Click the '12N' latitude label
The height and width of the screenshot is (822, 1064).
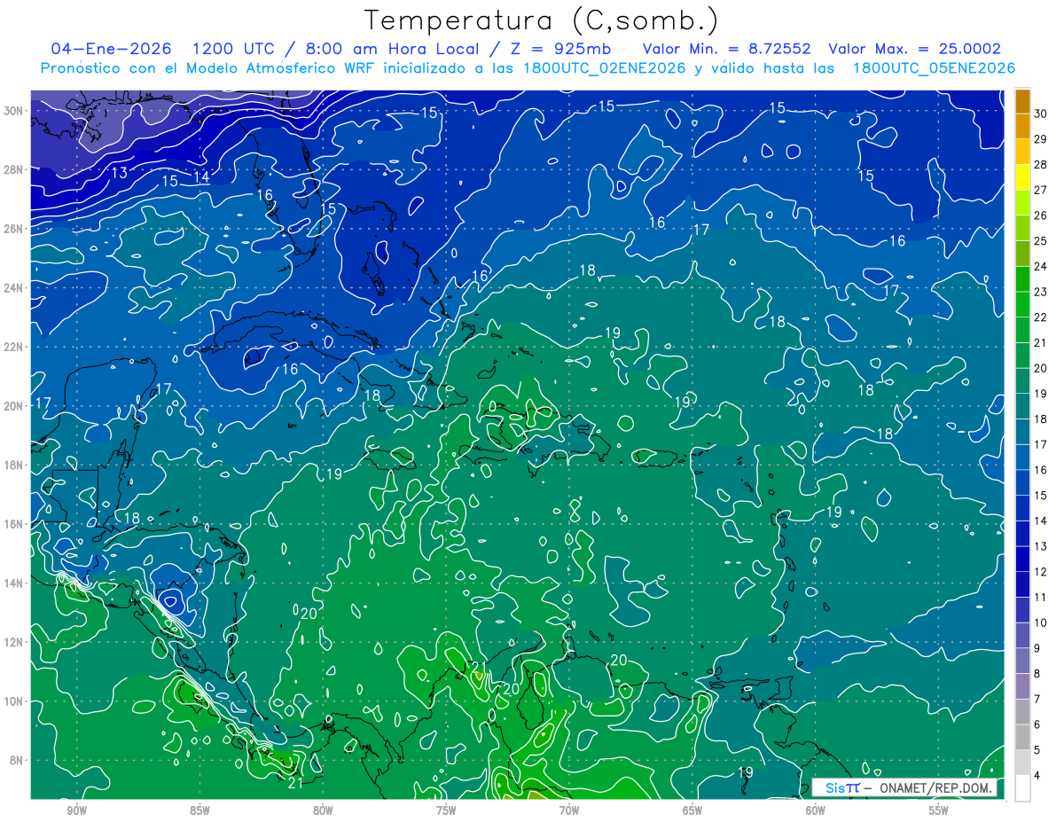[x=14, y=641]
